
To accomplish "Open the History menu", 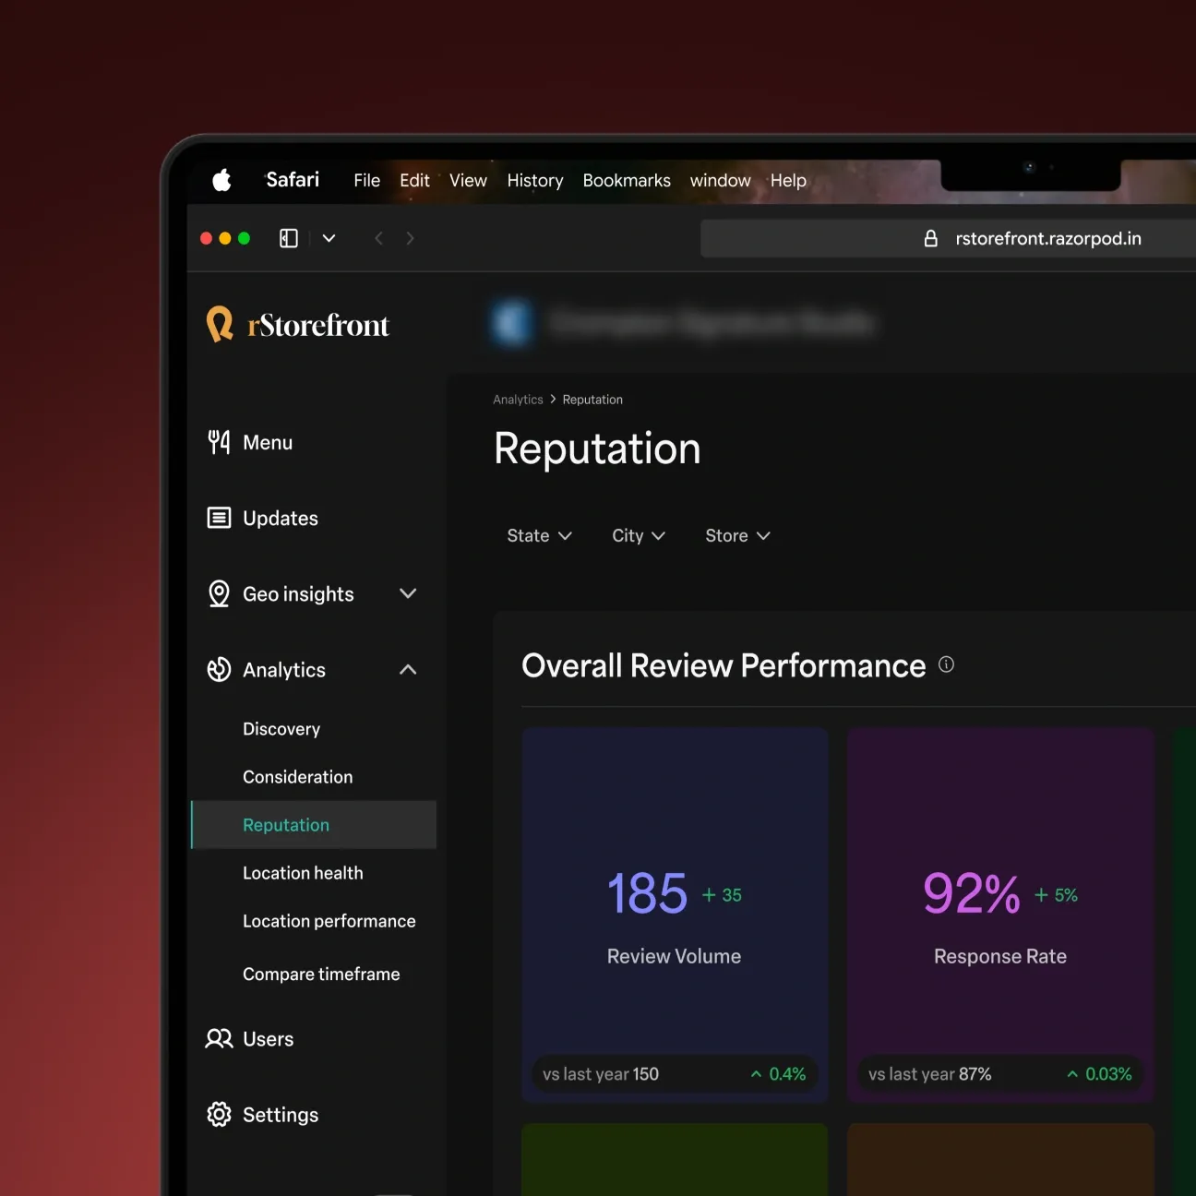I will (535, 181).
